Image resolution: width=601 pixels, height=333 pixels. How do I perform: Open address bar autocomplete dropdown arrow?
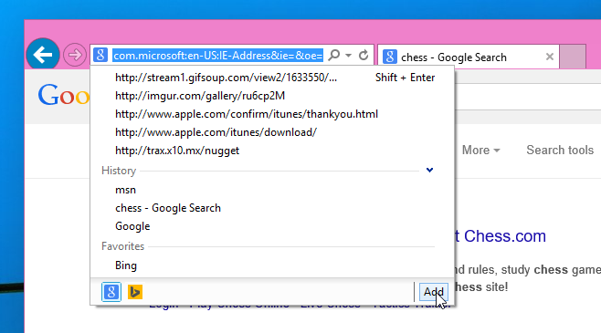pyautogui.click(x=348, y=56)
